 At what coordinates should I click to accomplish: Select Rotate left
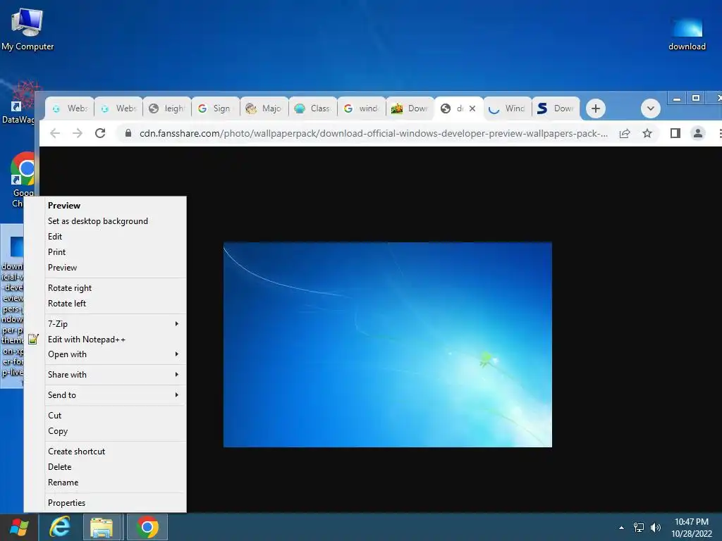coord(115,304)
